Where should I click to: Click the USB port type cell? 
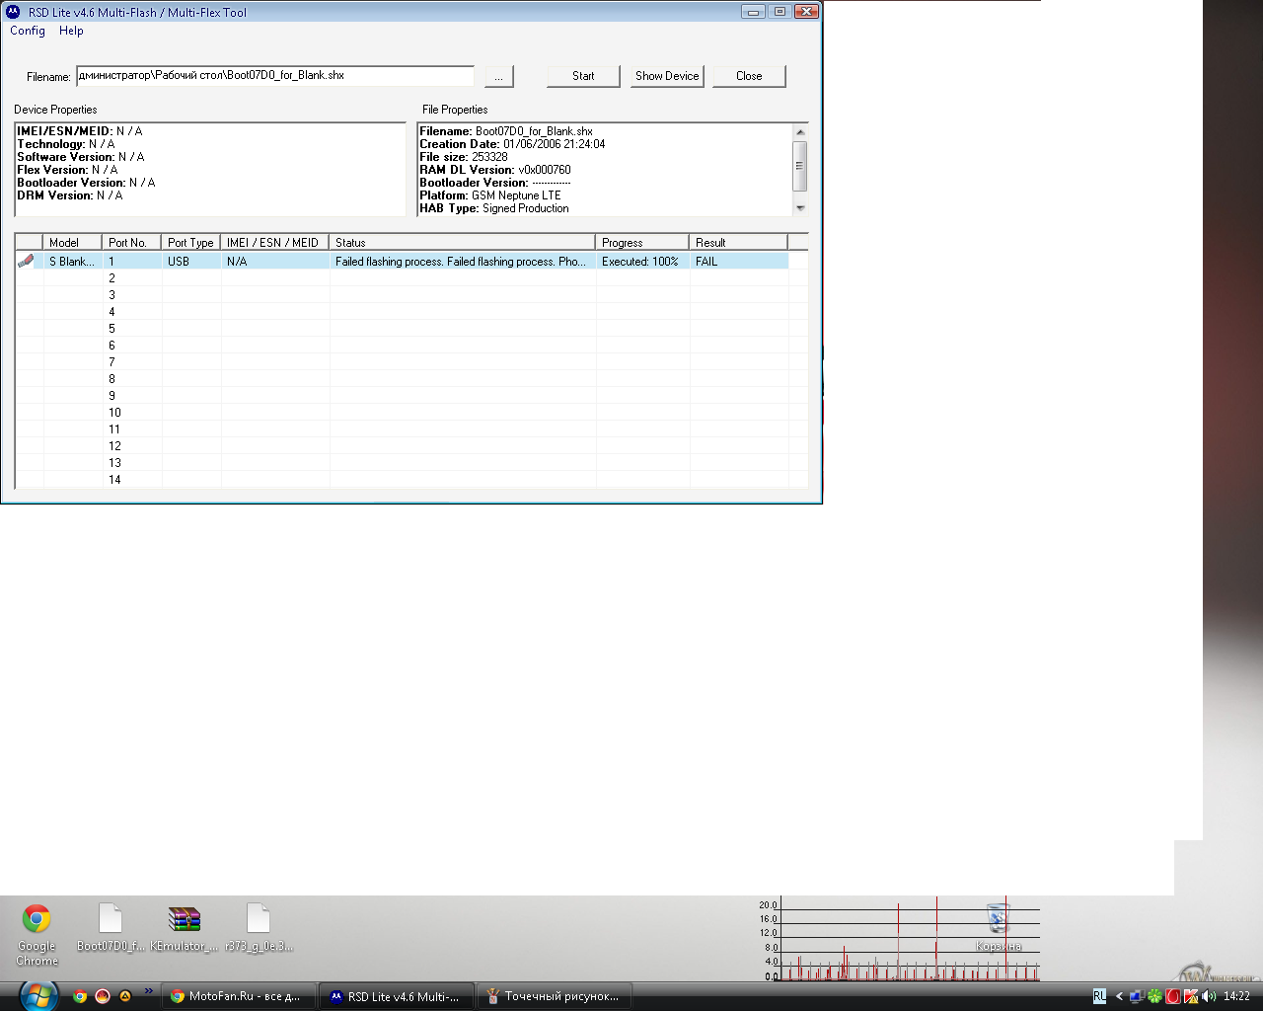click(x=191, y=262)
